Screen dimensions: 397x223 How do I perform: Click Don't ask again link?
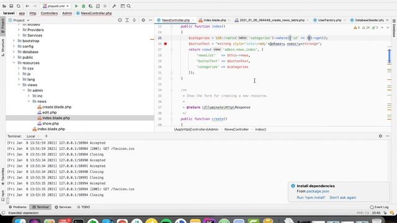point(343,198)
